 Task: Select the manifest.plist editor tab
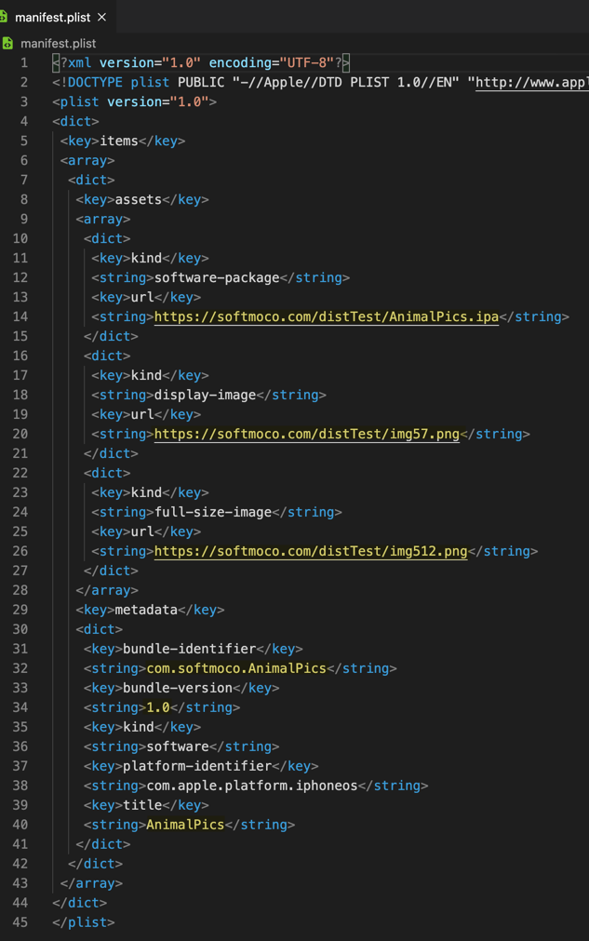[52, 17]
